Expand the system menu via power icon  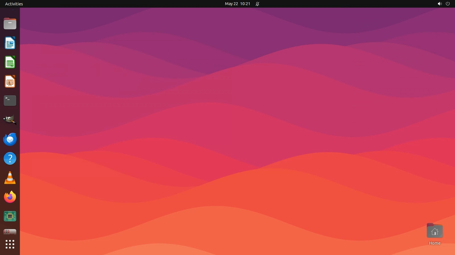tap(448, 4)
